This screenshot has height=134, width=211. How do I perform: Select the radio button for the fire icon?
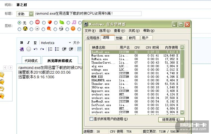tap(43, 29)
